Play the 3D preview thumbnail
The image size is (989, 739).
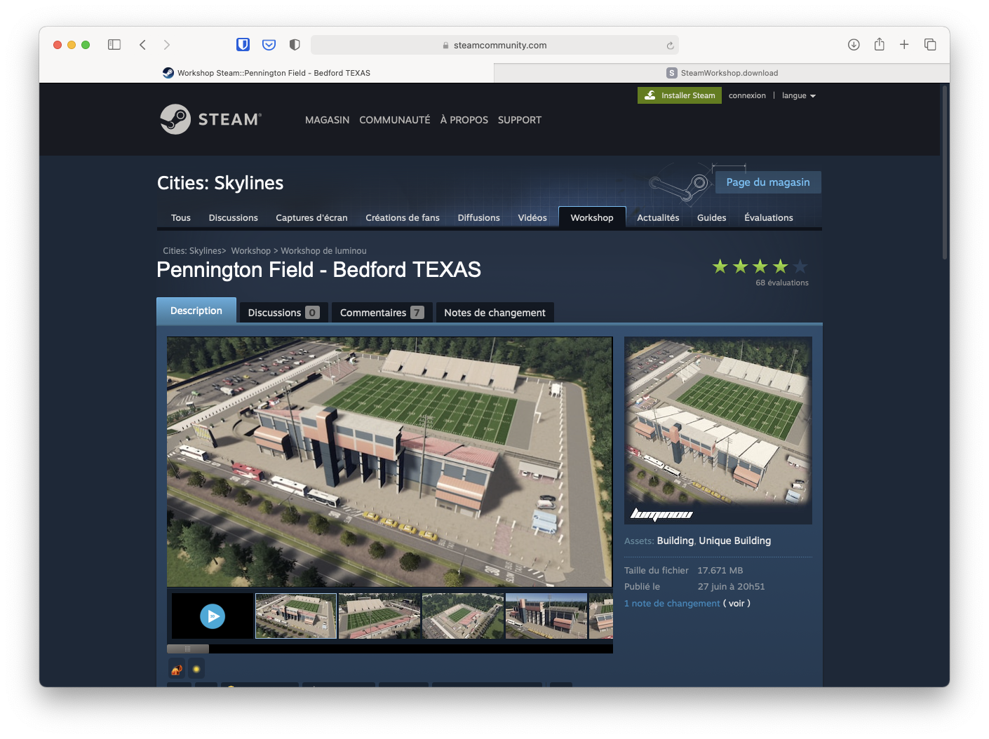(213, 616)
